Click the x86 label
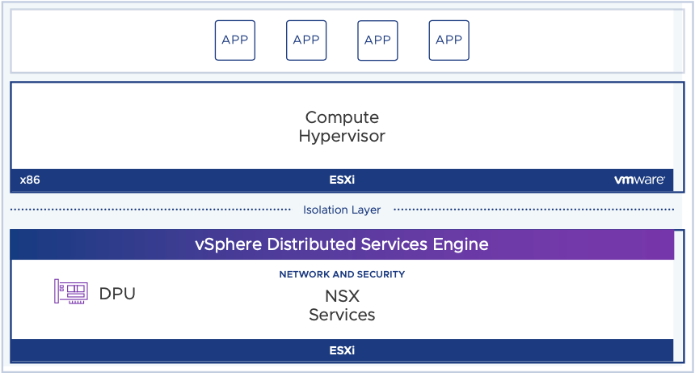Viewport: 695px width, 373px height. click(30, 180)
